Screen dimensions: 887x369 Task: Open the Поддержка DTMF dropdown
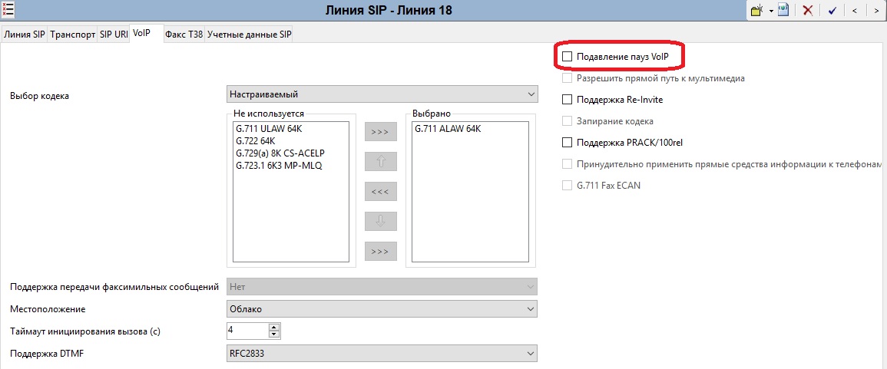382,353
